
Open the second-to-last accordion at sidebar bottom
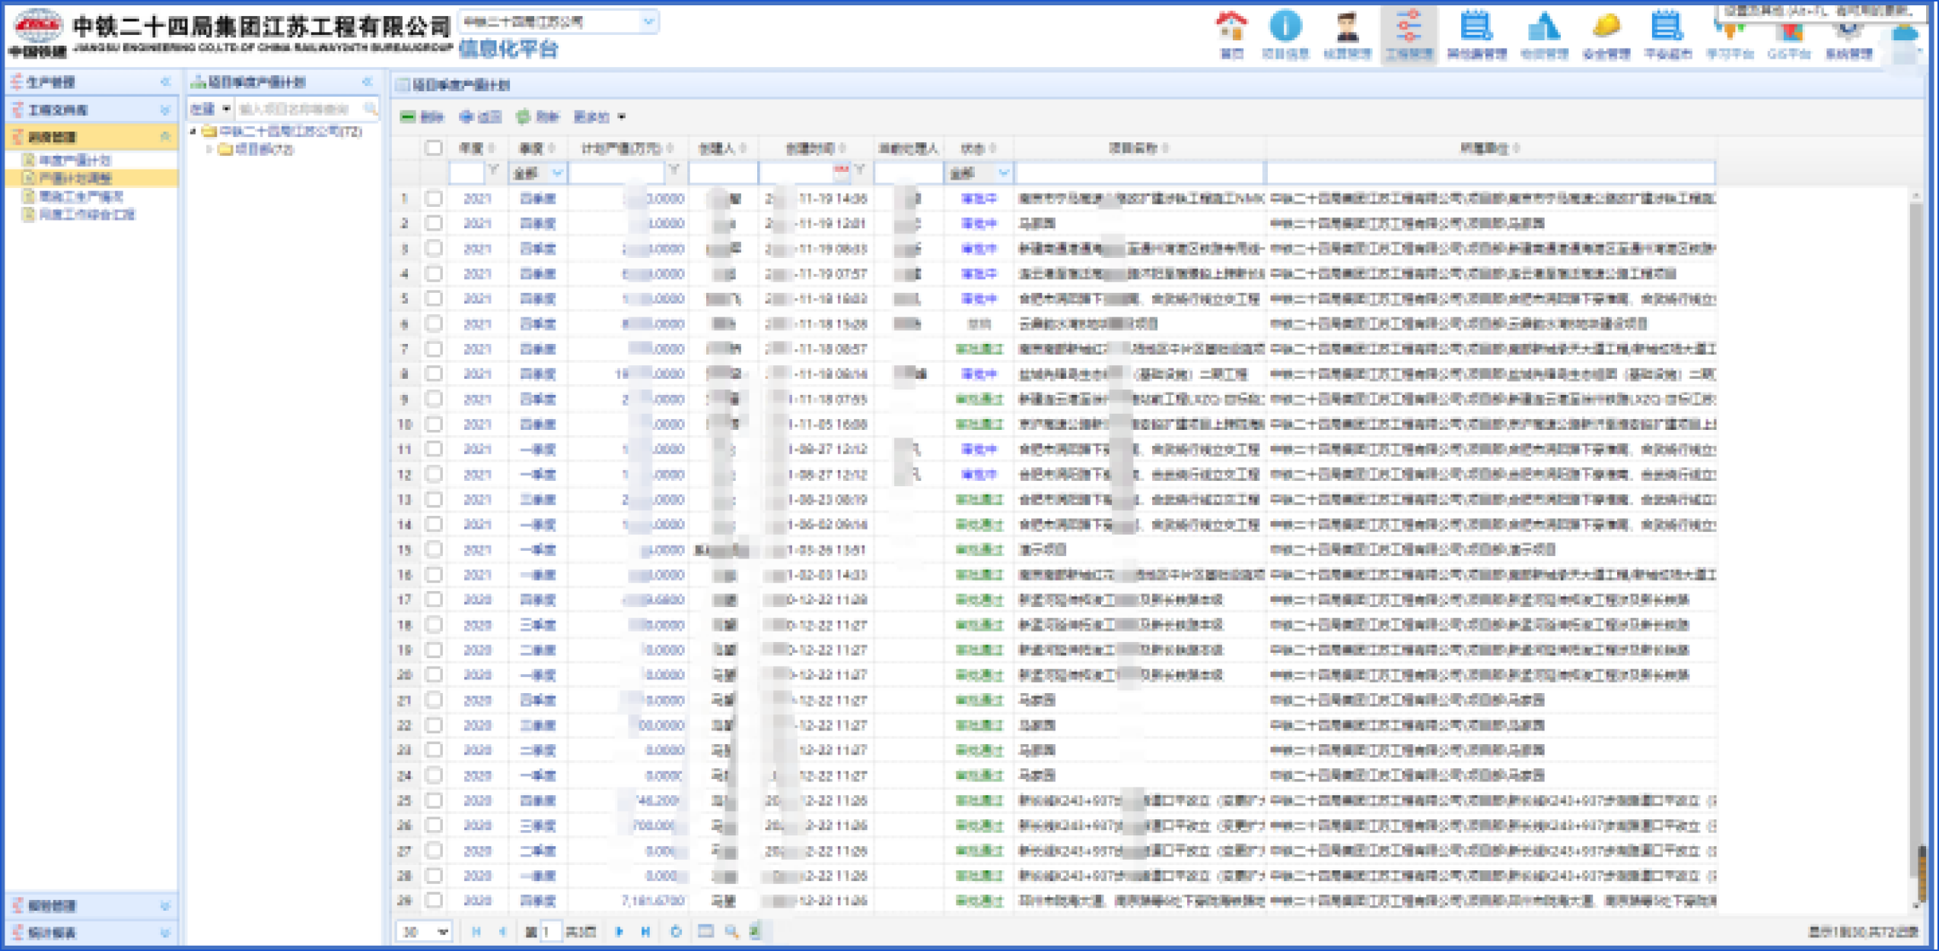(x=91, y=905)
